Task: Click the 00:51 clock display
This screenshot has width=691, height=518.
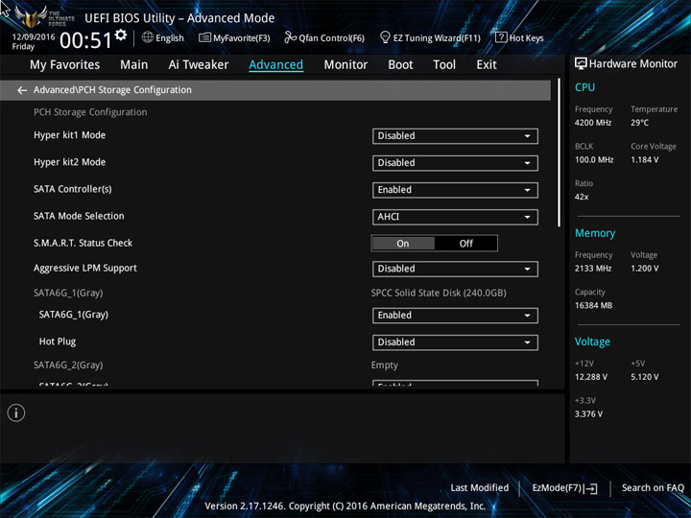Action: coord(86,40)
